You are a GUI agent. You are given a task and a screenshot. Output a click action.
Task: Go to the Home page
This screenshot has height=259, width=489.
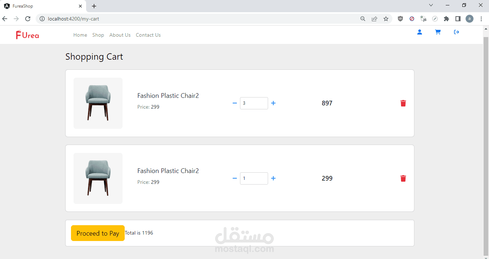(80, 35)
